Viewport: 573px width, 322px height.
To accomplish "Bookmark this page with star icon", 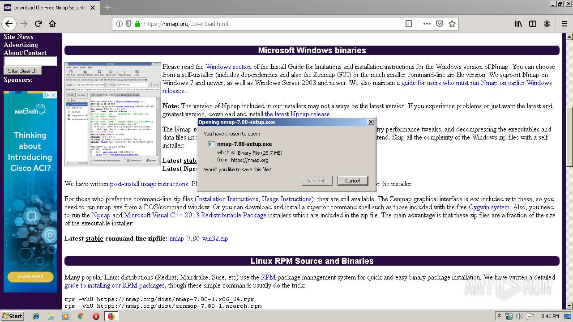I will [452, 24].
